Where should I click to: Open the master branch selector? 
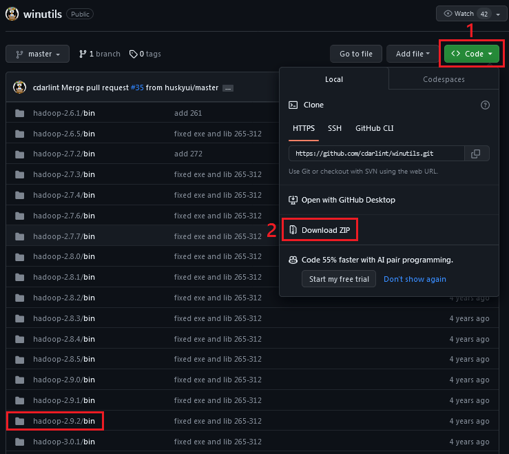tap(37, 54)
